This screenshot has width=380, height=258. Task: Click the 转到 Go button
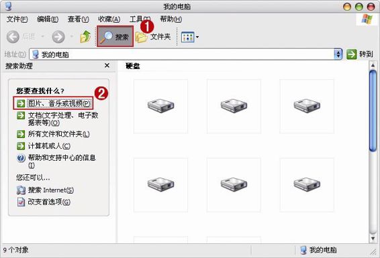(360, 54)
